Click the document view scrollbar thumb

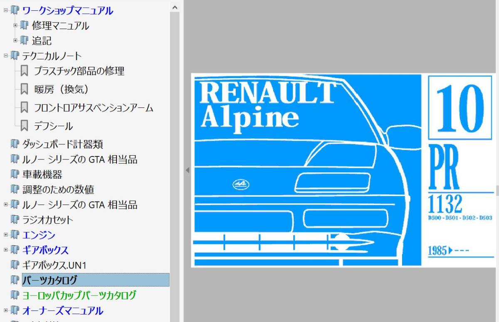497,190
